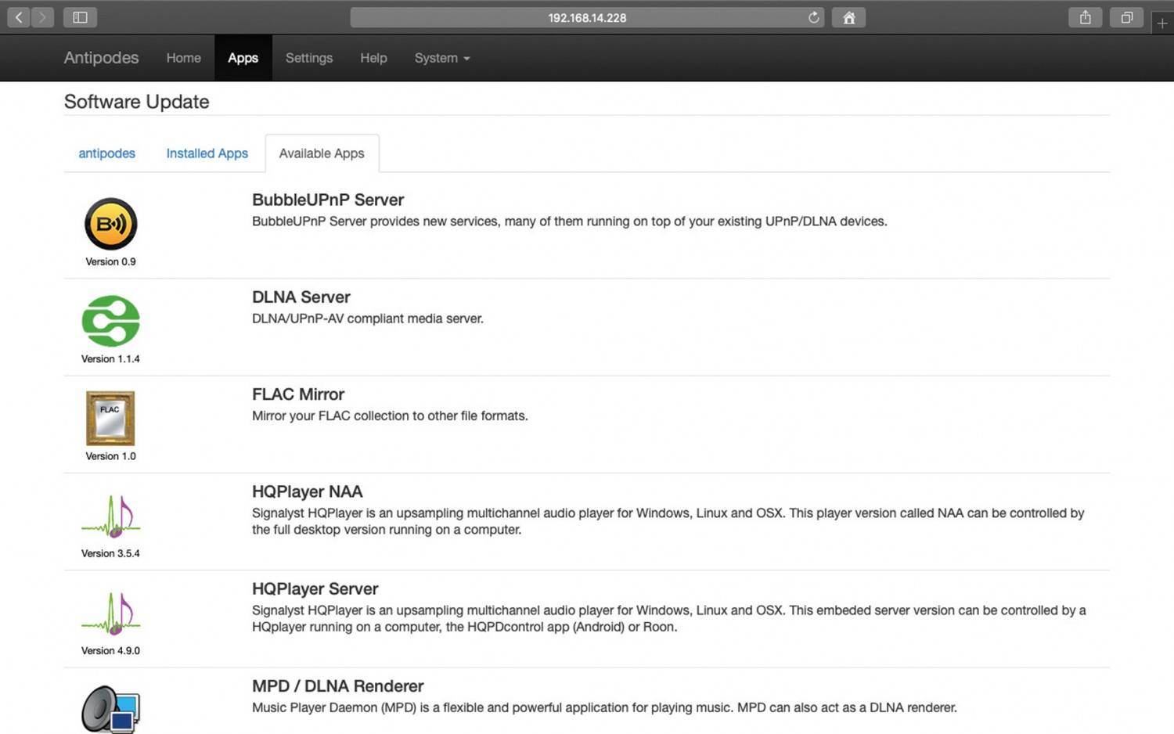The image size is (1174, 734).
Task: Select the Available Apps tab
Action: 322,153
